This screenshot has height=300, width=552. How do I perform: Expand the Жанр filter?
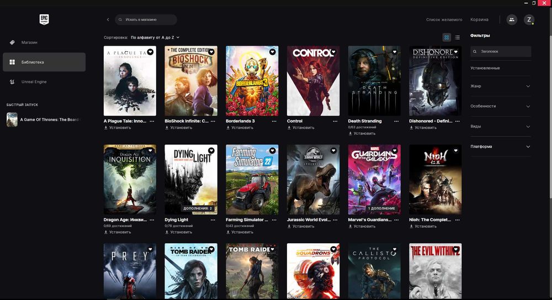tap(500, 86)
